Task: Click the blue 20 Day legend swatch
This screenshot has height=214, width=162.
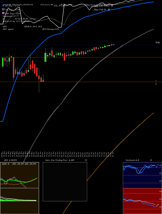Action: click(x=4, y=6)
